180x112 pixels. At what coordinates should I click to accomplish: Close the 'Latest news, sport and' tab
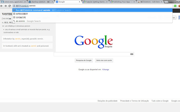(x=25, y=2)
